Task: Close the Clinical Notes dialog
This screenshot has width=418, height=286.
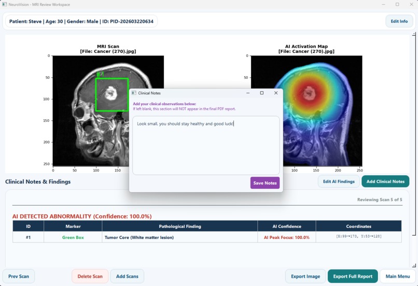Action: click(276, 93)
